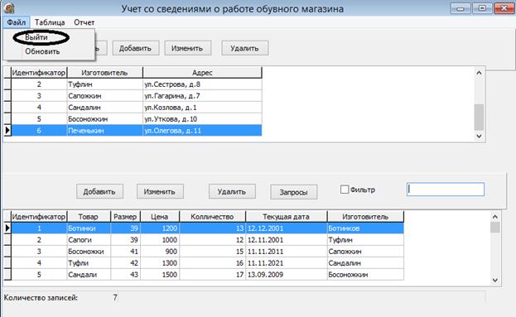Click the row selector of the Туфлин row
The image size is (516, 317).
click(x=7, y=84)
